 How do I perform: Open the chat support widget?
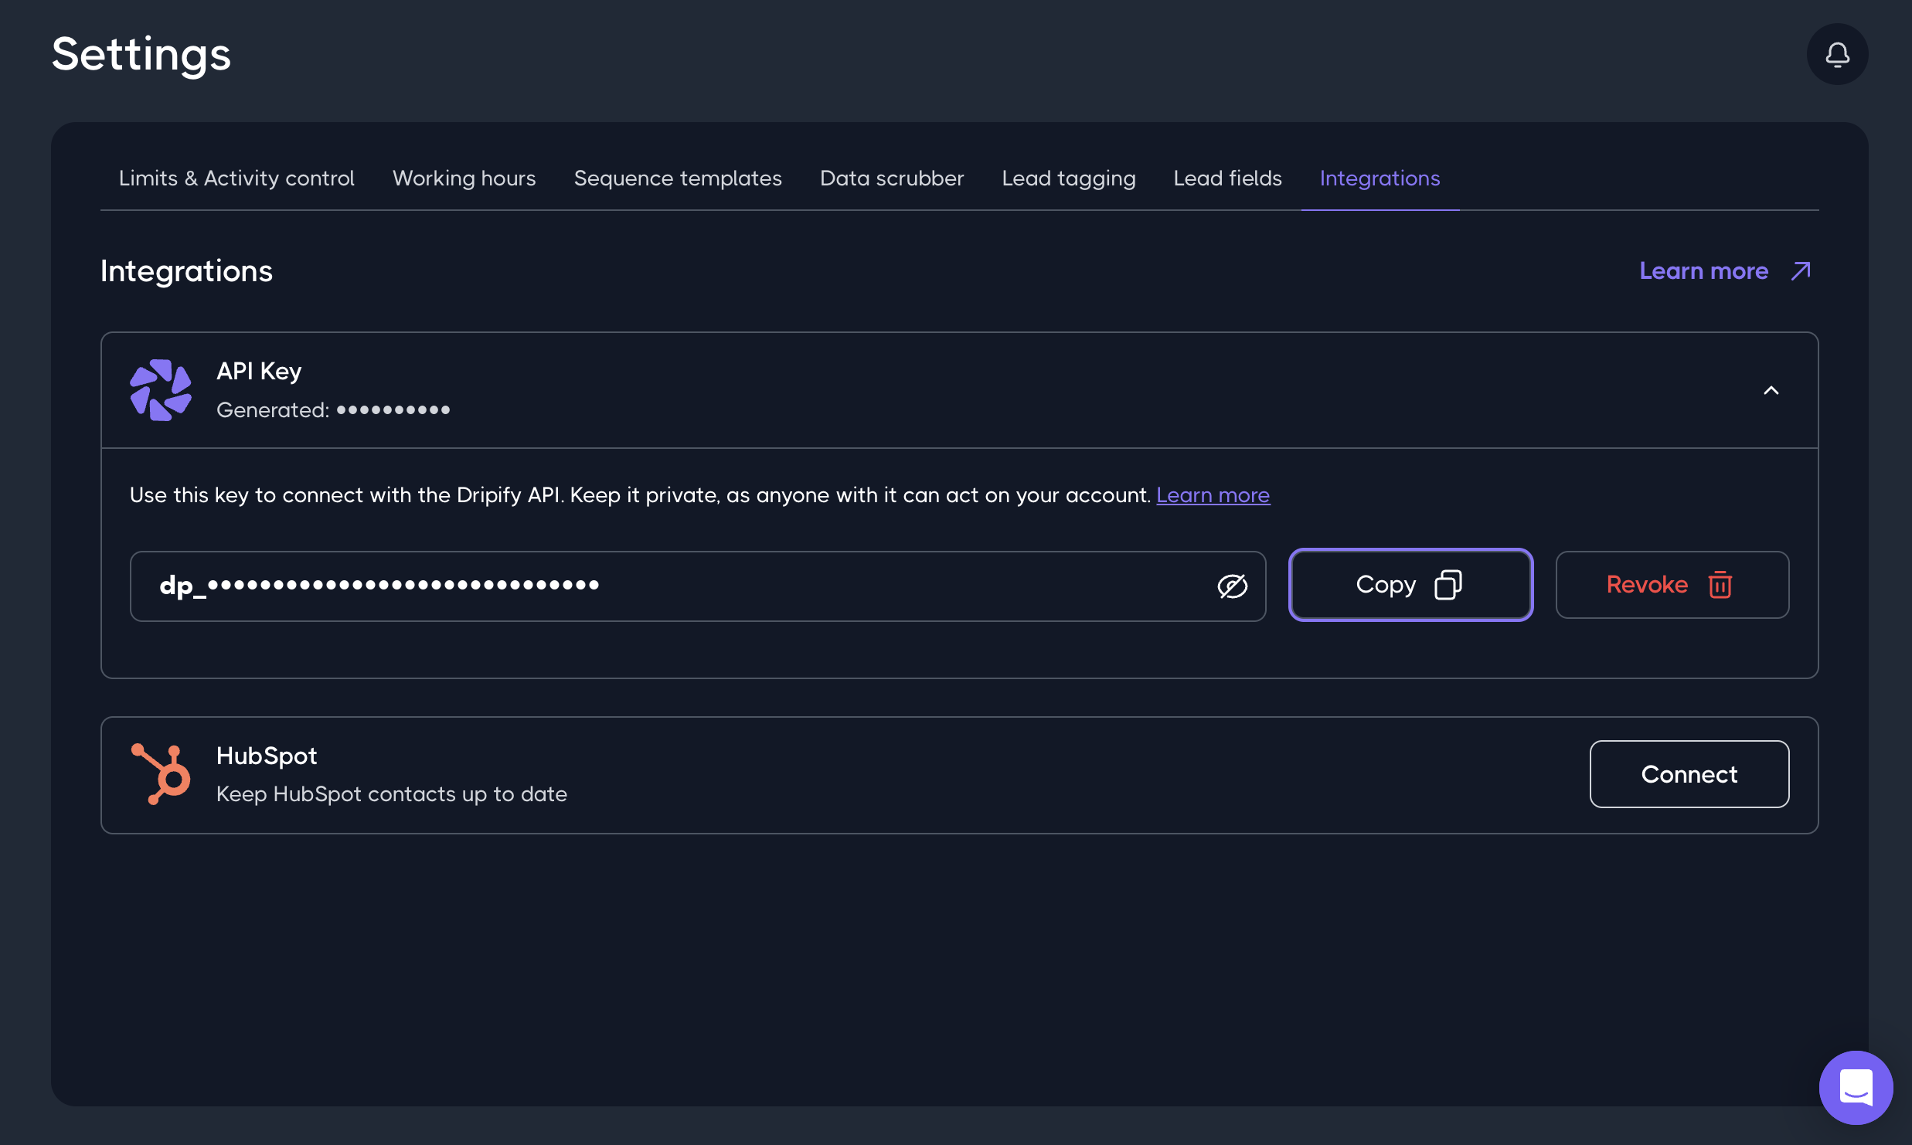pyautogui.click(x=1856, y=1087)
